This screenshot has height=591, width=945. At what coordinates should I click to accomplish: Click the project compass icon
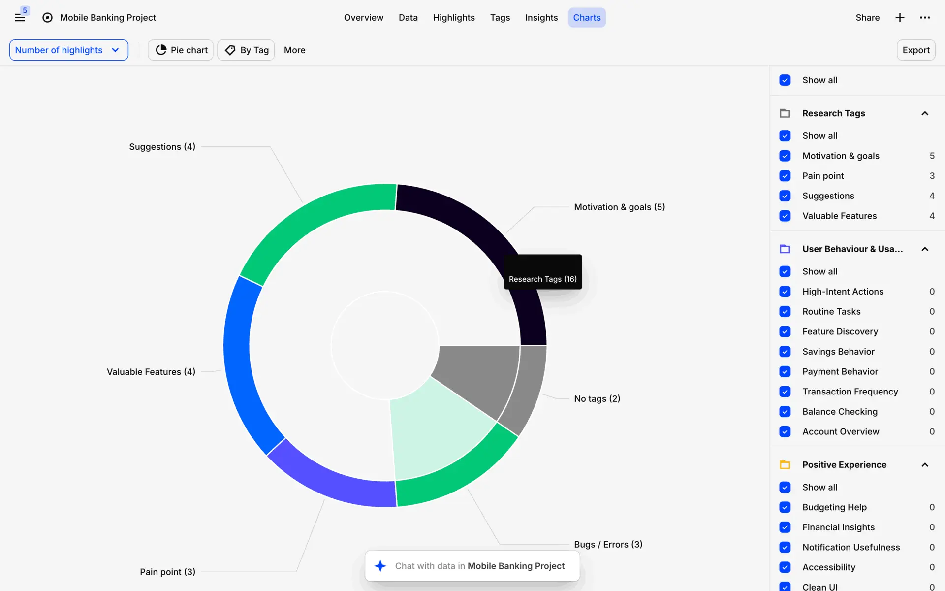(47, 18)
